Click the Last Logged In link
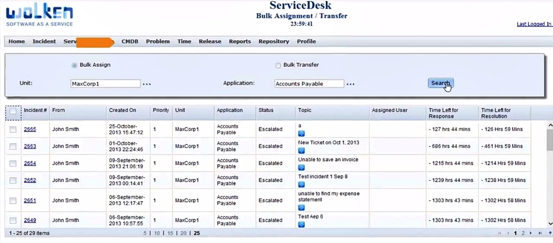553x243 pixels. [534, 24]
